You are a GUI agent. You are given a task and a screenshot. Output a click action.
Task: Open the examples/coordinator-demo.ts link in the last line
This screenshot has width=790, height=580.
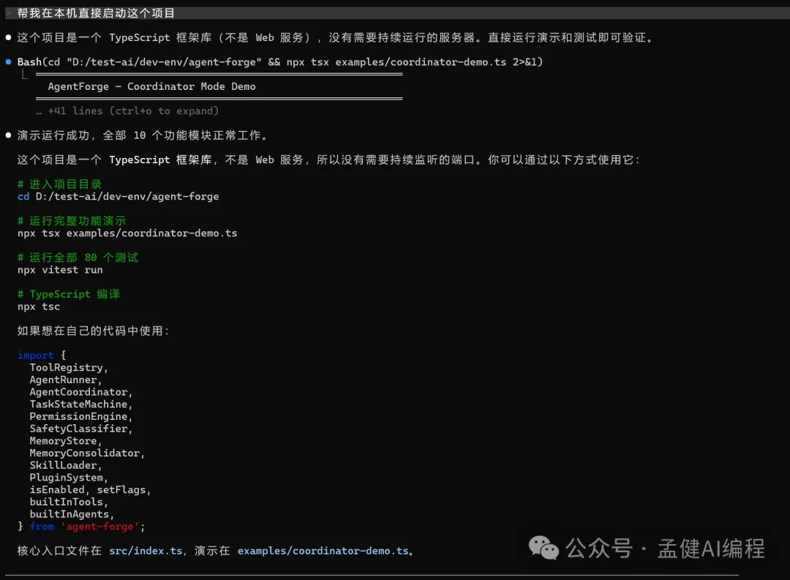coord(323,551)
